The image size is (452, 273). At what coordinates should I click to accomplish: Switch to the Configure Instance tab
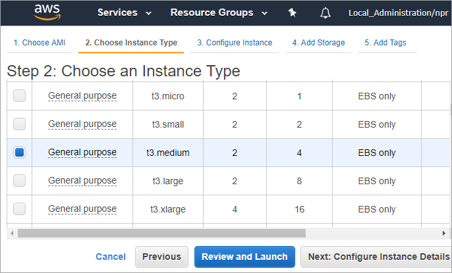[235, 43]
